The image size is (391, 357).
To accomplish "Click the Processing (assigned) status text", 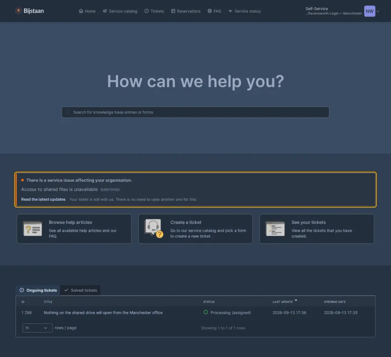I will point(231,312).
